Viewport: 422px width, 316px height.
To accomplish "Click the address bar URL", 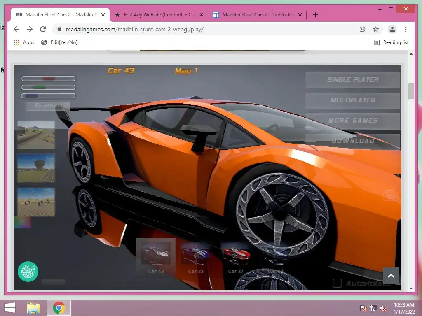I will coord(135,29).
